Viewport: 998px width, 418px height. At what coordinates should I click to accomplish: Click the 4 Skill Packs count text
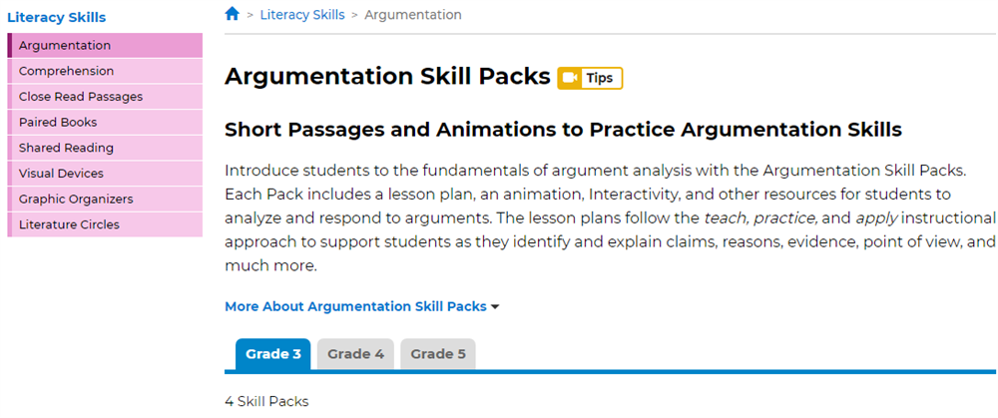click(266, 401)
